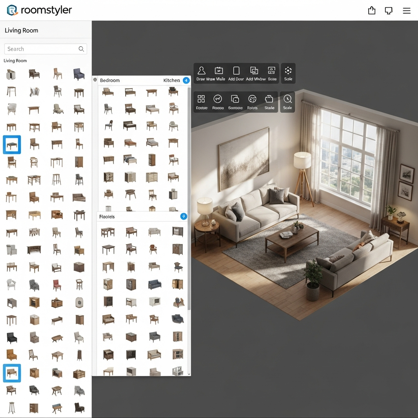Select the first thumbnail in the Bedroom panel

108,92
